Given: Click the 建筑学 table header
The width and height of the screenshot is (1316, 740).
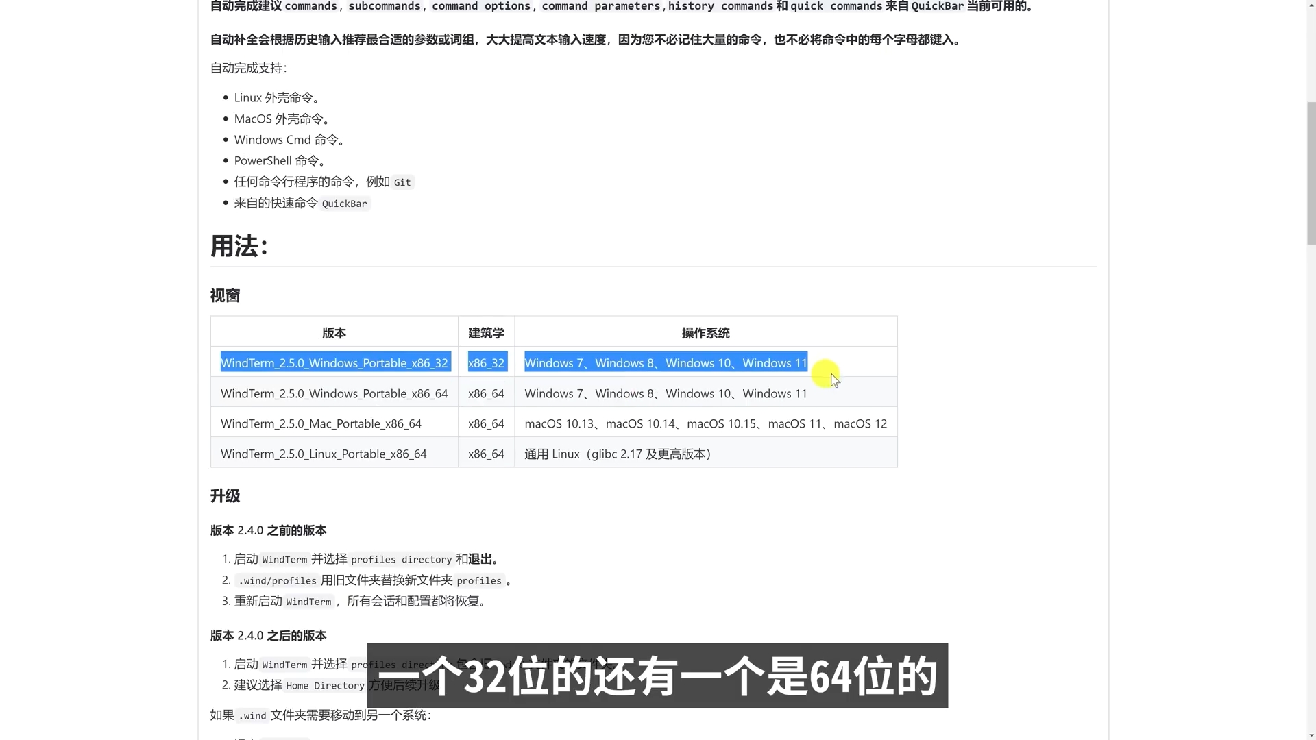Looking at the screenshot, I should 485,333.
